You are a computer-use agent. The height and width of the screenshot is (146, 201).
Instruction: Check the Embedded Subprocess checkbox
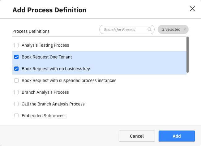16,116
